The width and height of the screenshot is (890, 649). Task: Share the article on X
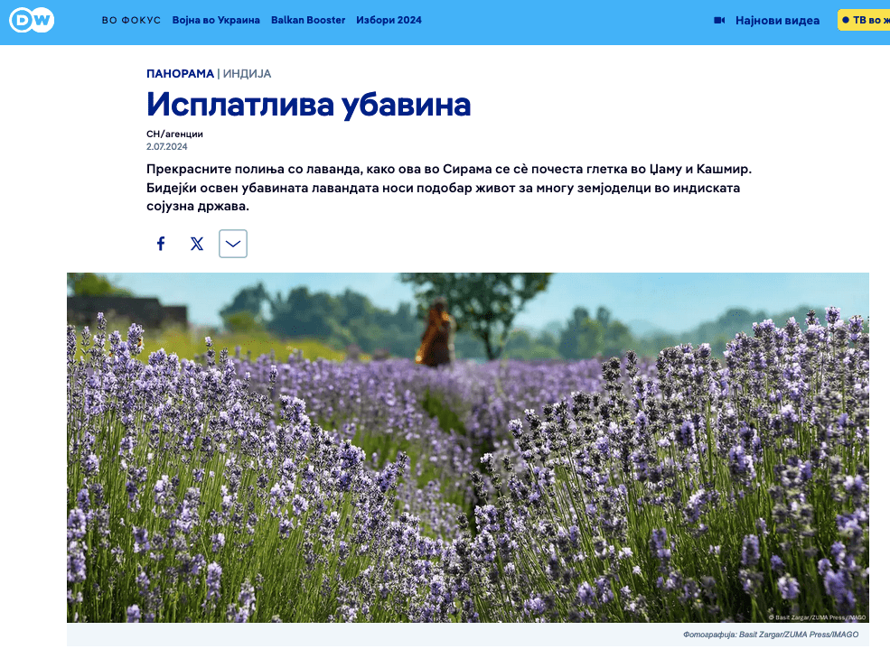pos(197,244)
